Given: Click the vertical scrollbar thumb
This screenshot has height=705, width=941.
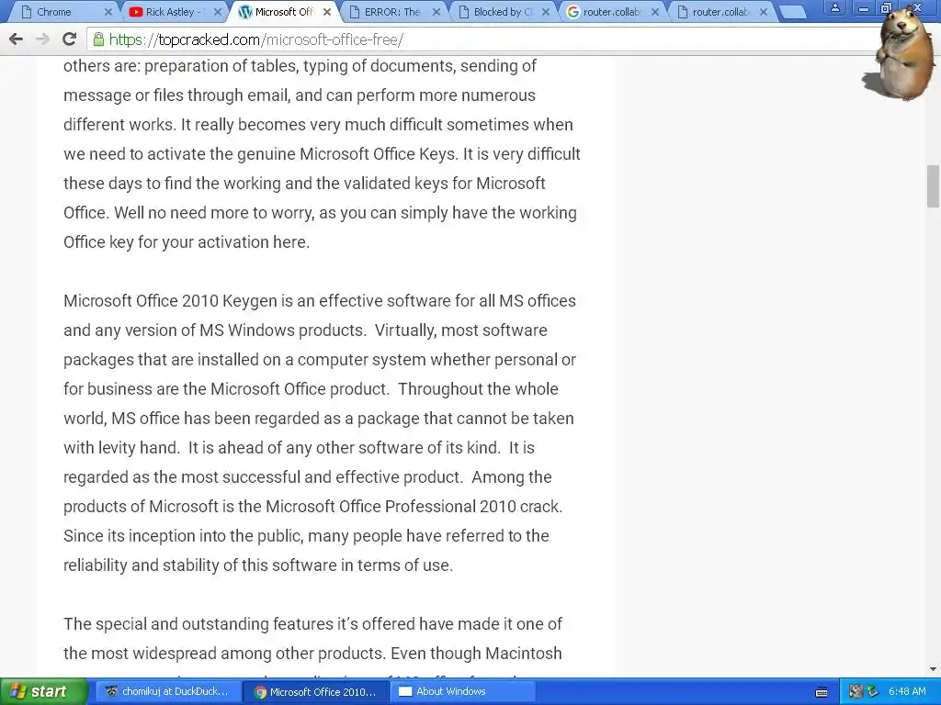Looking at the screenshot, I should pyautogui.click(x=933, y=185).
